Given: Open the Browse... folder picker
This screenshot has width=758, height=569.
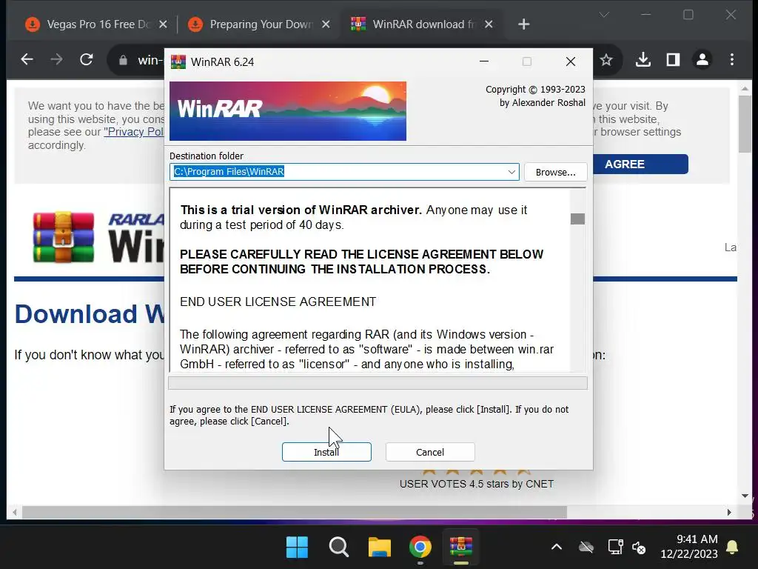Looking at the screenshot, I should [x=555, y=172].
